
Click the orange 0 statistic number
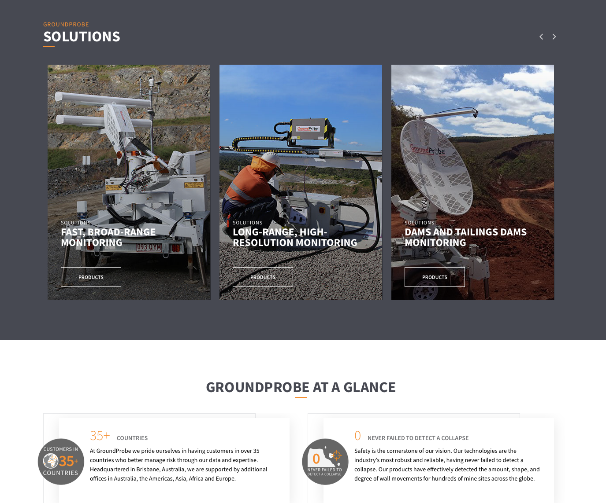tap(357, 436)
